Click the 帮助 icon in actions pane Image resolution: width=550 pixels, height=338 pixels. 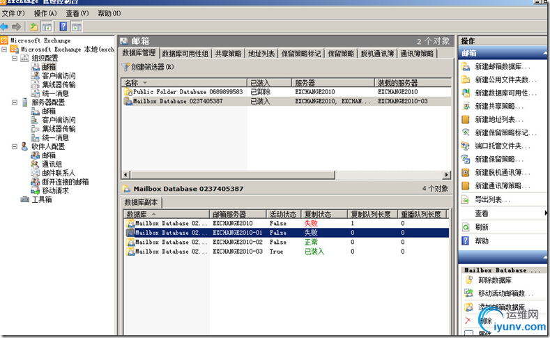pyautogui.click(x=466, y=241)
